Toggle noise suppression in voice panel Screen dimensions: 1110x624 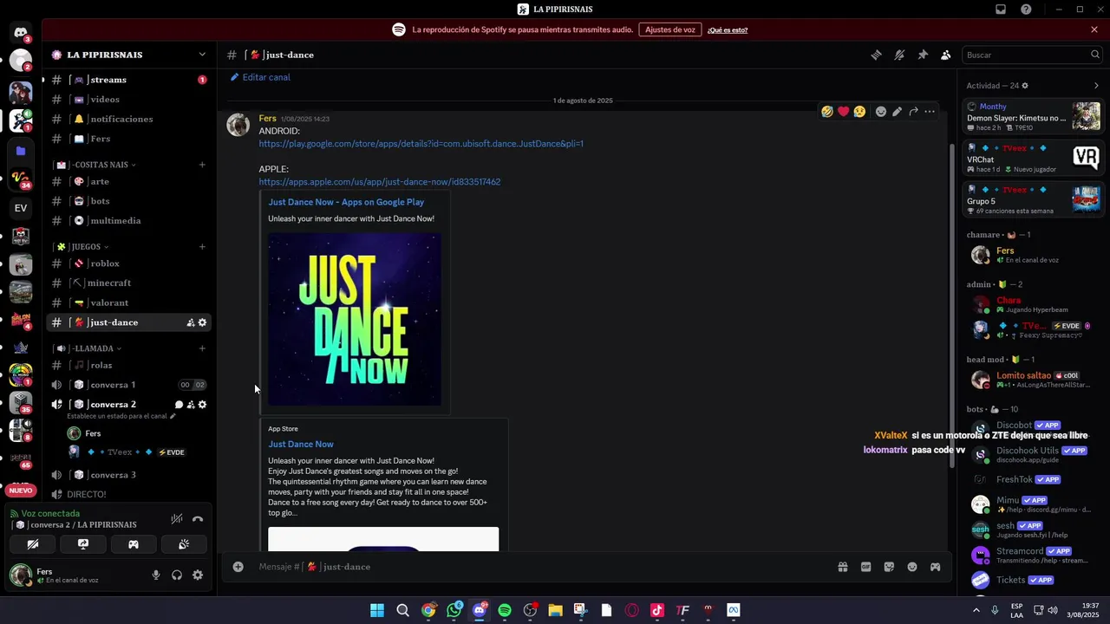pyautogui.click(x=176, y=519)
